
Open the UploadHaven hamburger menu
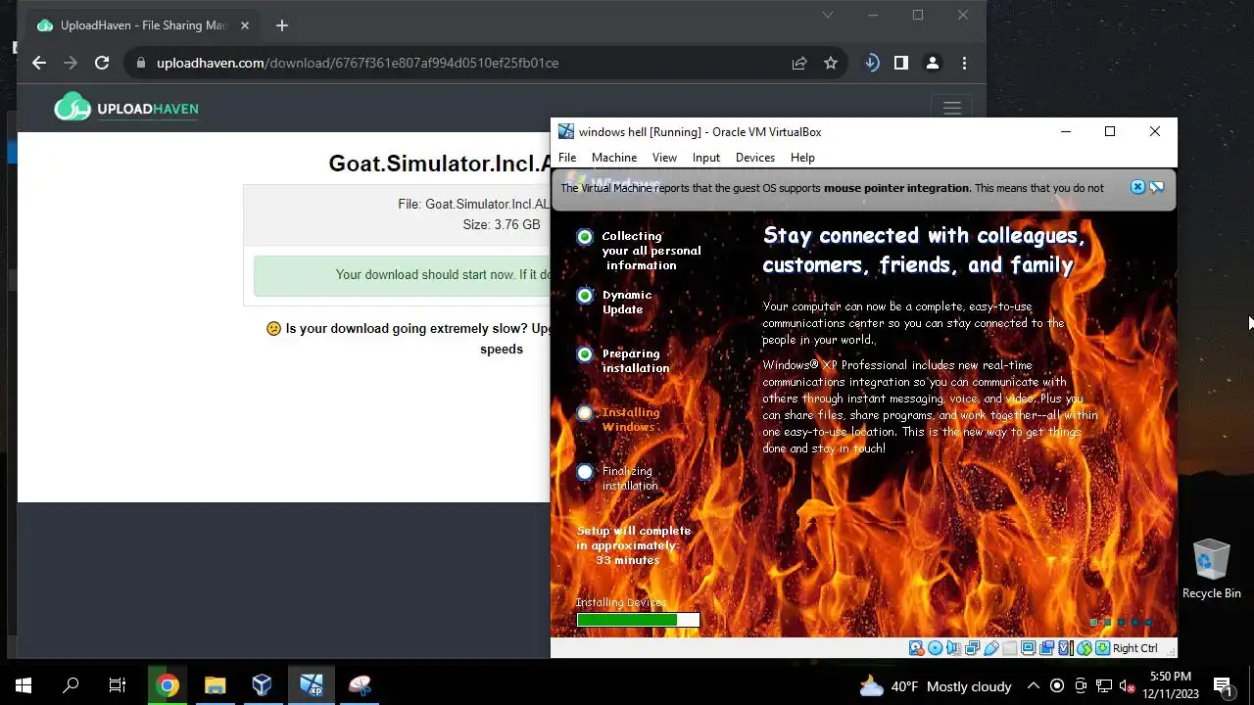coord(952,109)
